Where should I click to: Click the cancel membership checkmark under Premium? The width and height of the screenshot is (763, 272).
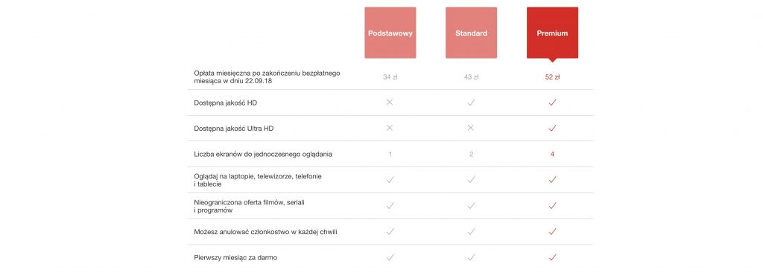tap(552, 232)
